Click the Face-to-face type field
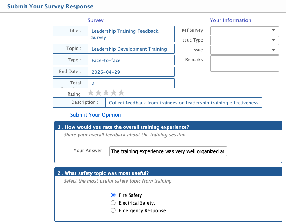Image resolution: width=286 pixels, height=222 pixels. click(131, 60)
